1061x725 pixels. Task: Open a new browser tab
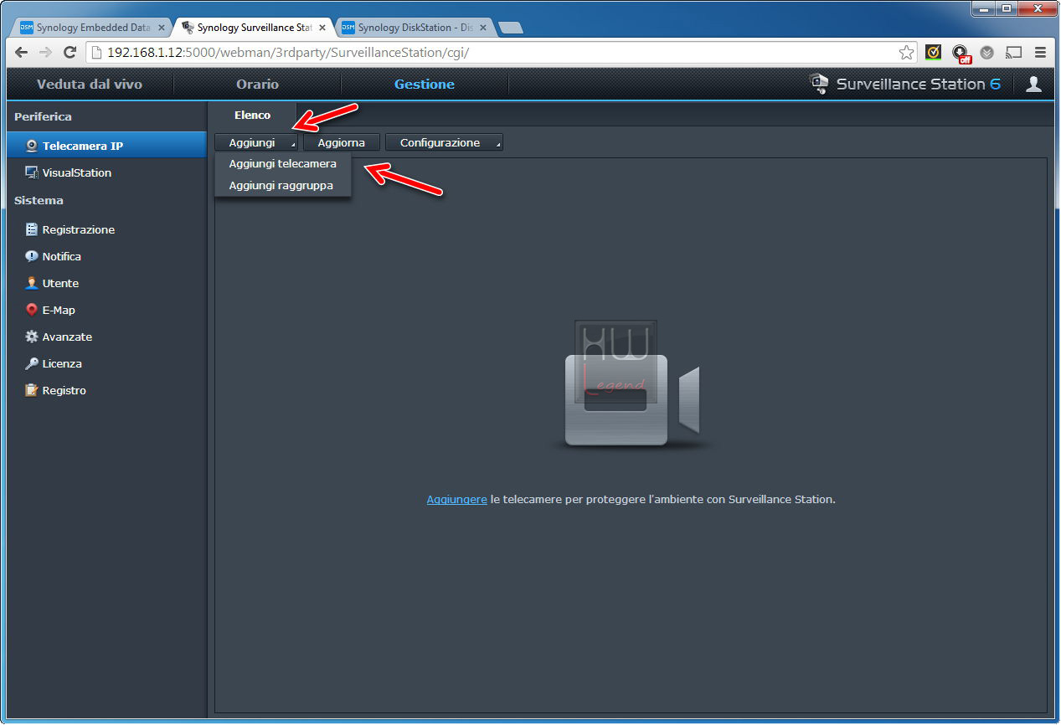pos(510,28)
